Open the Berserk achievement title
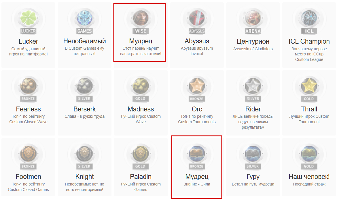339x199 pixels. (x=84, y=109)
